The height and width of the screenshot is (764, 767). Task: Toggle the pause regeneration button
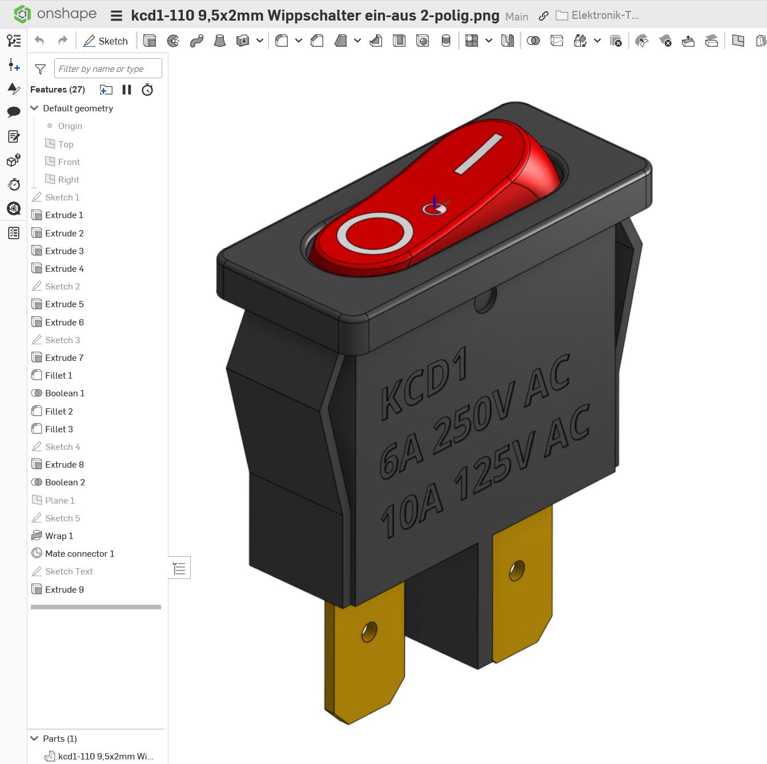tap(127, 90)
